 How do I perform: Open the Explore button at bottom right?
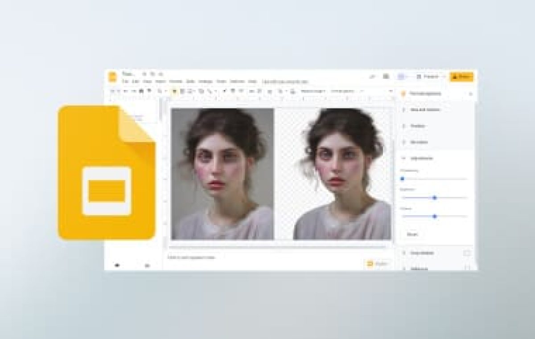tap(378, 264)
